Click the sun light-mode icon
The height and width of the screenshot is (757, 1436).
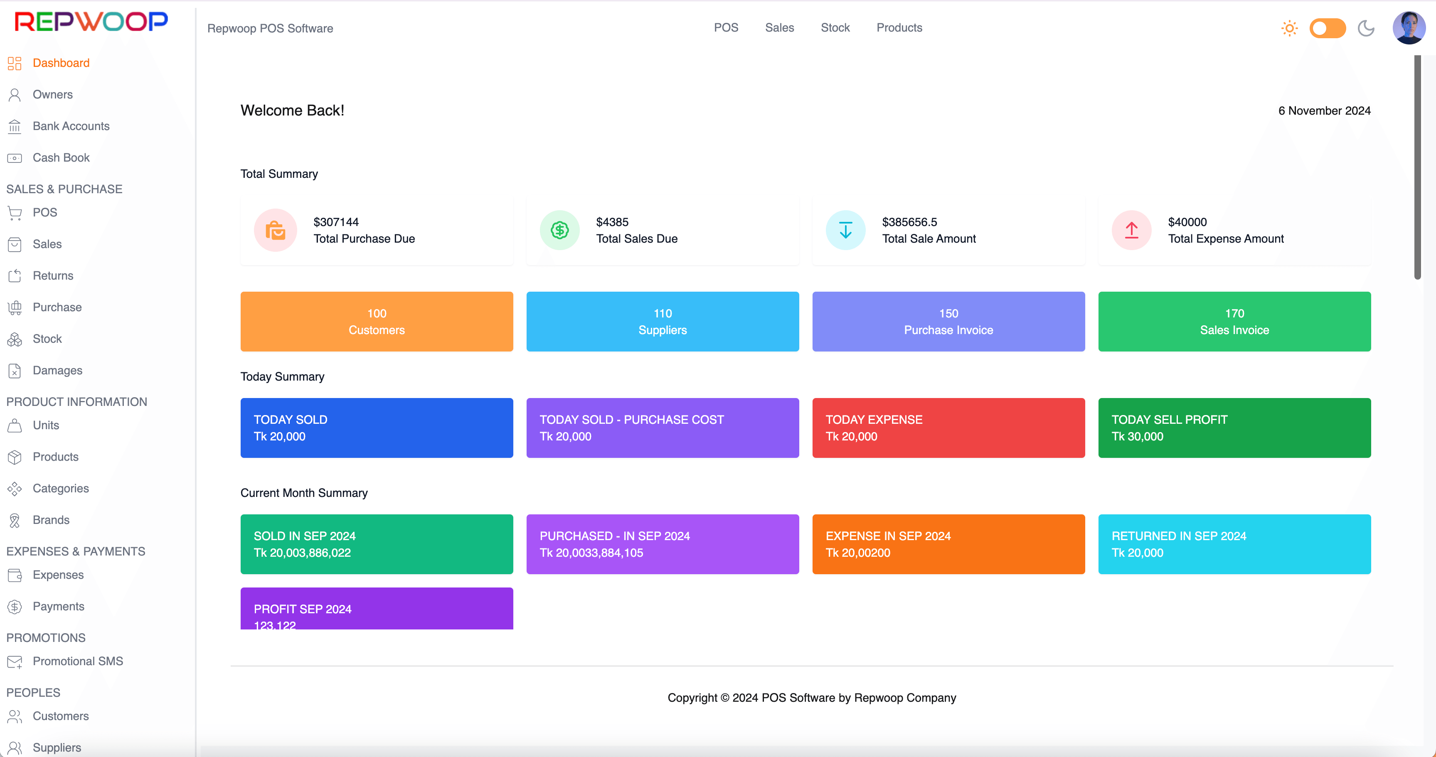(x=1289, y=28)
